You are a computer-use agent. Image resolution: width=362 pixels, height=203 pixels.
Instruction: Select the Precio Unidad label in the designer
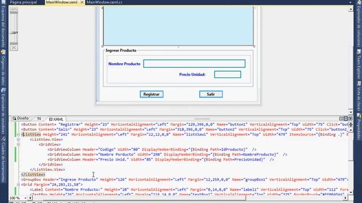coord(192,74)
